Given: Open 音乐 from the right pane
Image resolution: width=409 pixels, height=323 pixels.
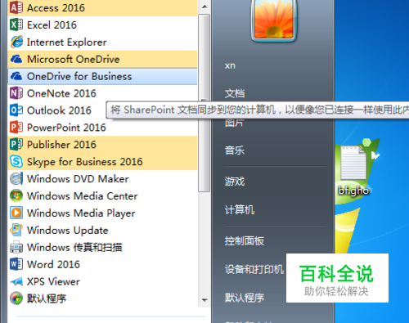Looking at the screenshot, I should coord(235,150).
